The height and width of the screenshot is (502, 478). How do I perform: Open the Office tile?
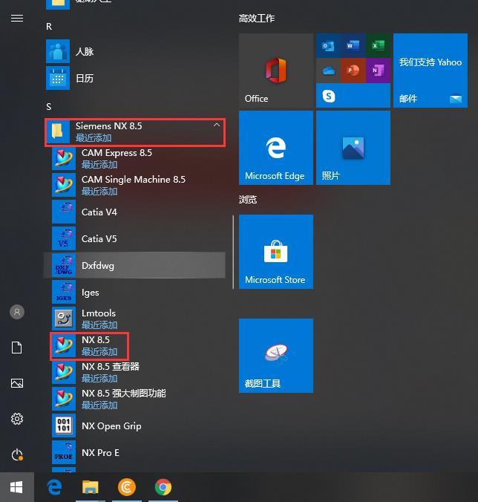pyautogui.click(x=276, y=71)
